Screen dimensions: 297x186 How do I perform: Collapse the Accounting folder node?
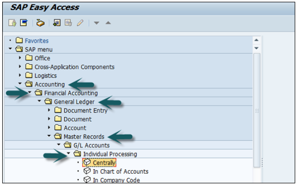click(x=20, y=84)
